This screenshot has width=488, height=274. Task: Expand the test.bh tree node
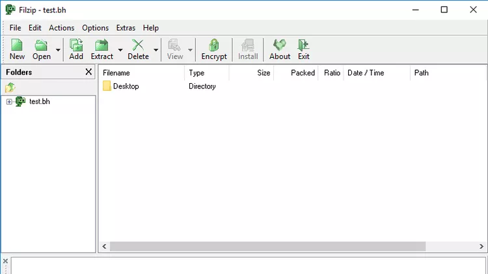9,102
